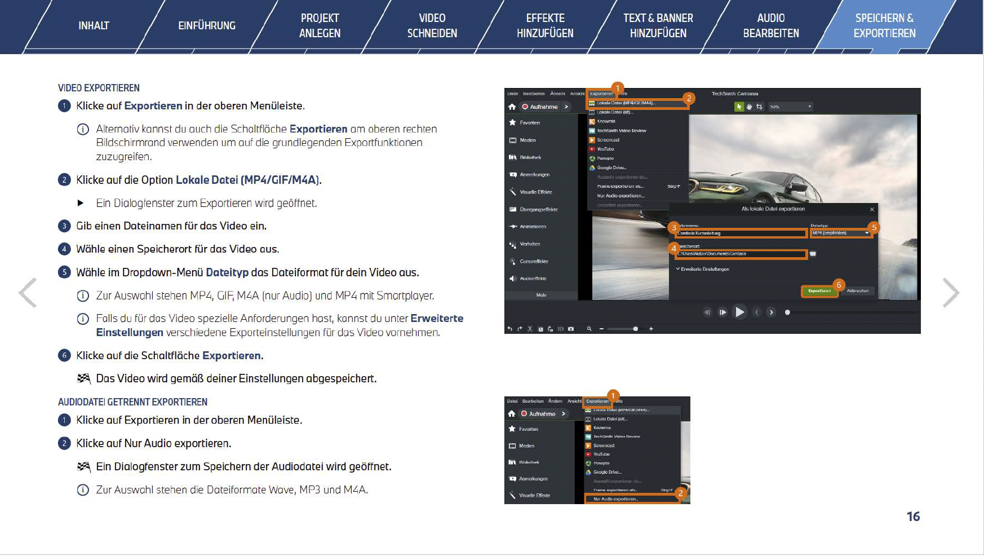Click folder browse icon beside Speicherort
The width and height of the screenshot is (984, 556).
[x=813, y=254]
